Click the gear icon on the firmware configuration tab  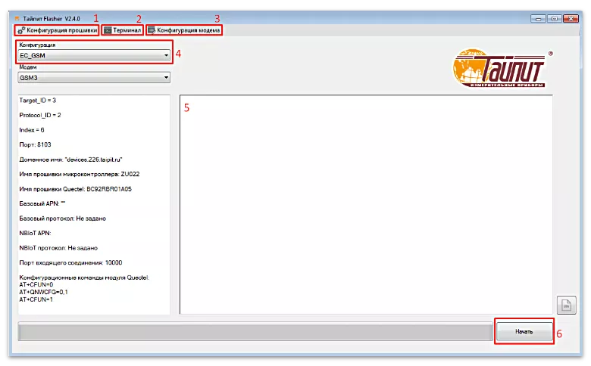click(x=21, y=30)
